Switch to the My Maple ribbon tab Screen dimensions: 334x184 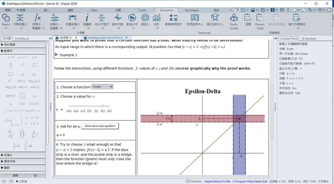(x=192, y=10)
